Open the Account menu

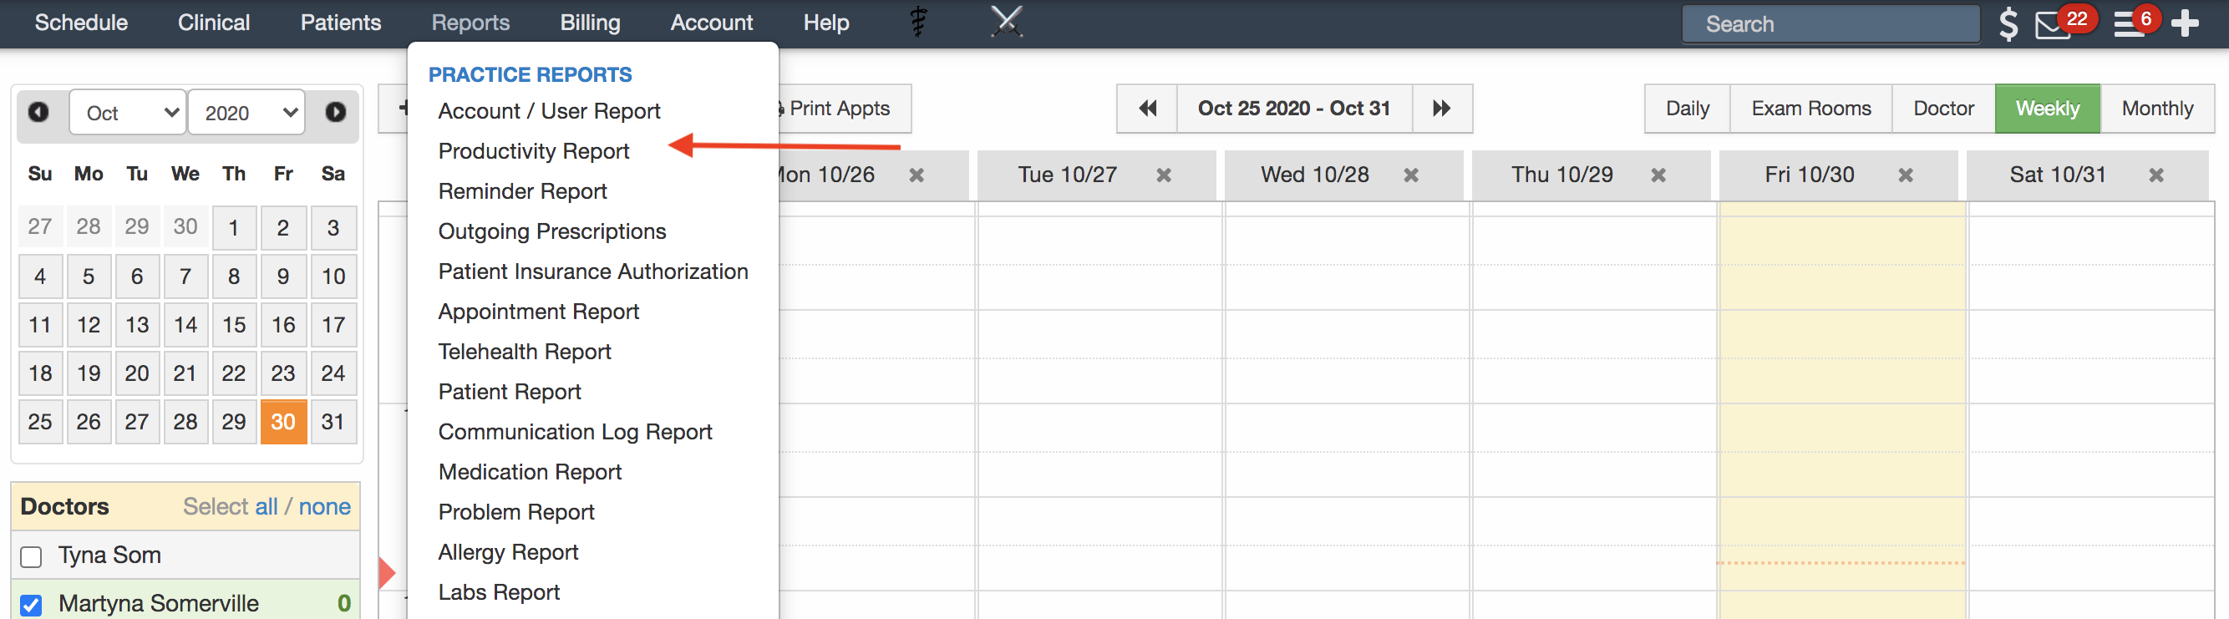711,23
